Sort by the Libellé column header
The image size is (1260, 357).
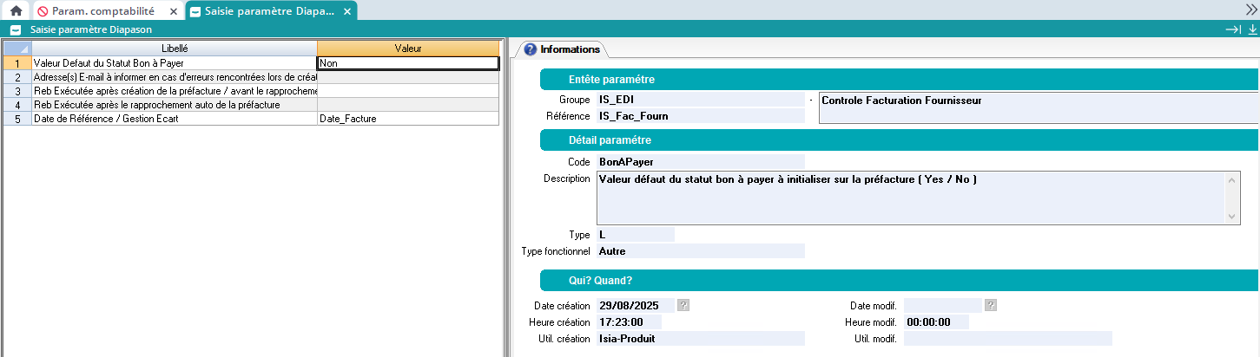175,49
